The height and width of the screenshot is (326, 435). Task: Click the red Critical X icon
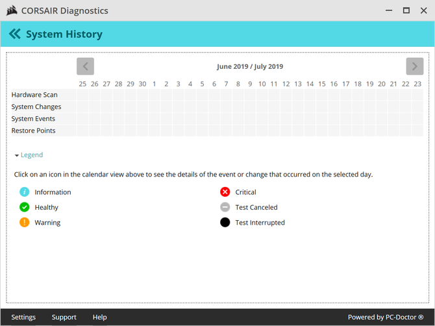(x=225, y=192)
